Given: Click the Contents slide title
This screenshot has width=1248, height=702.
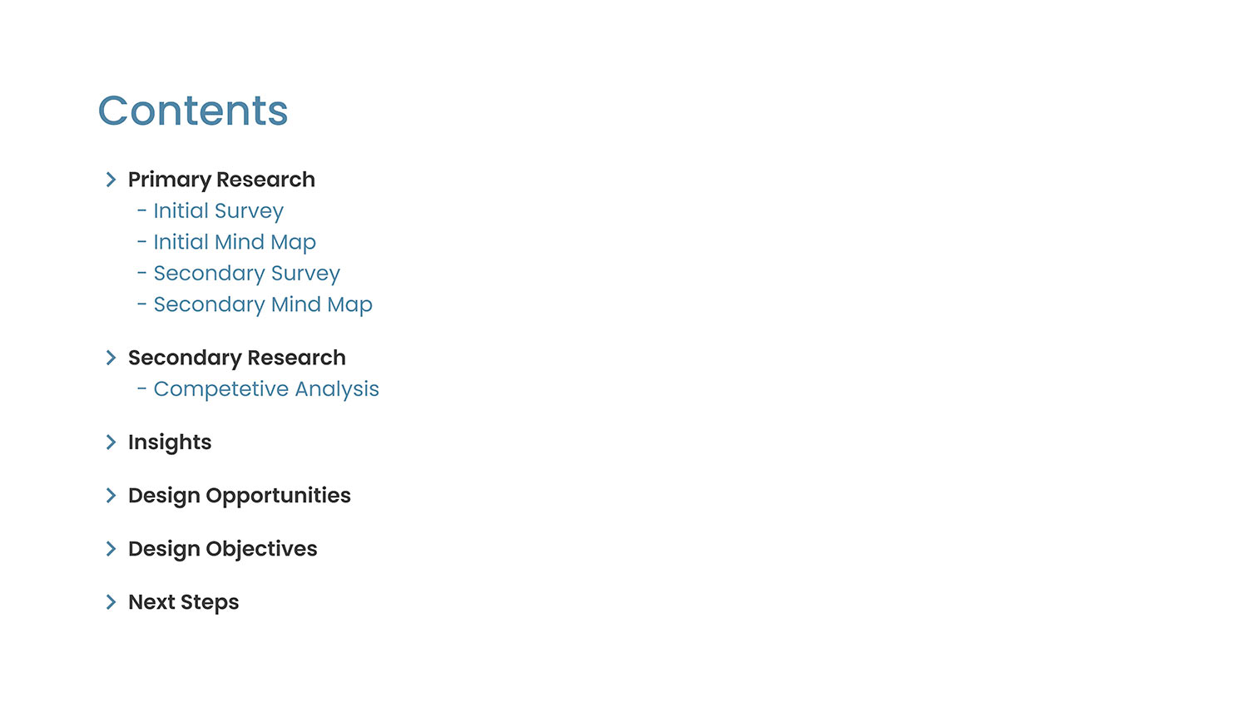Looking at the screenshot, I should pyautogui.click(x=193, y=111).
